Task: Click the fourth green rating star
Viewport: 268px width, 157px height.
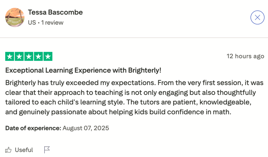Action: coord(38,56)
